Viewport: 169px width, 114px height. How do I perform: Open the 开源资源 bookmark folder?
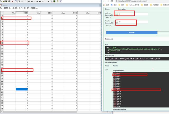(x=154, y=5)
